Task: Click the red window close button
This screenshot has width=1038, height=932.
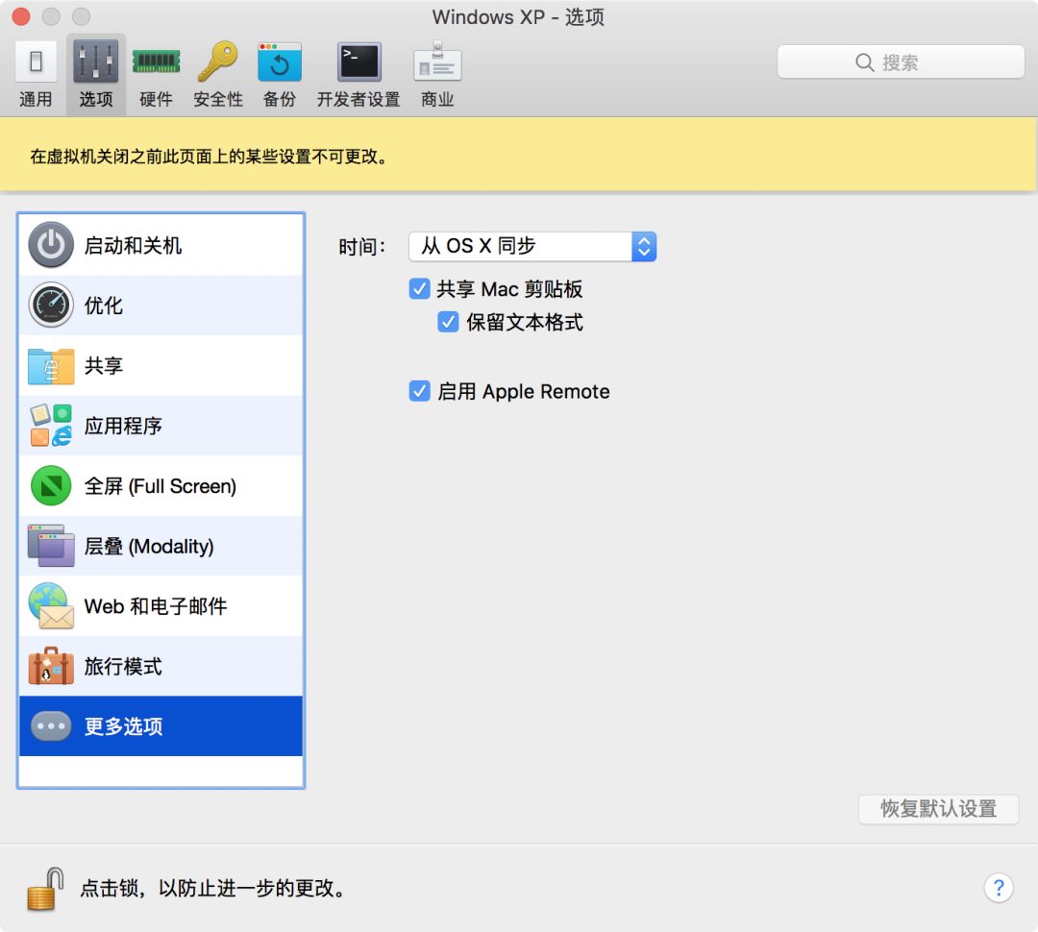Action: (x=21, y=16)
